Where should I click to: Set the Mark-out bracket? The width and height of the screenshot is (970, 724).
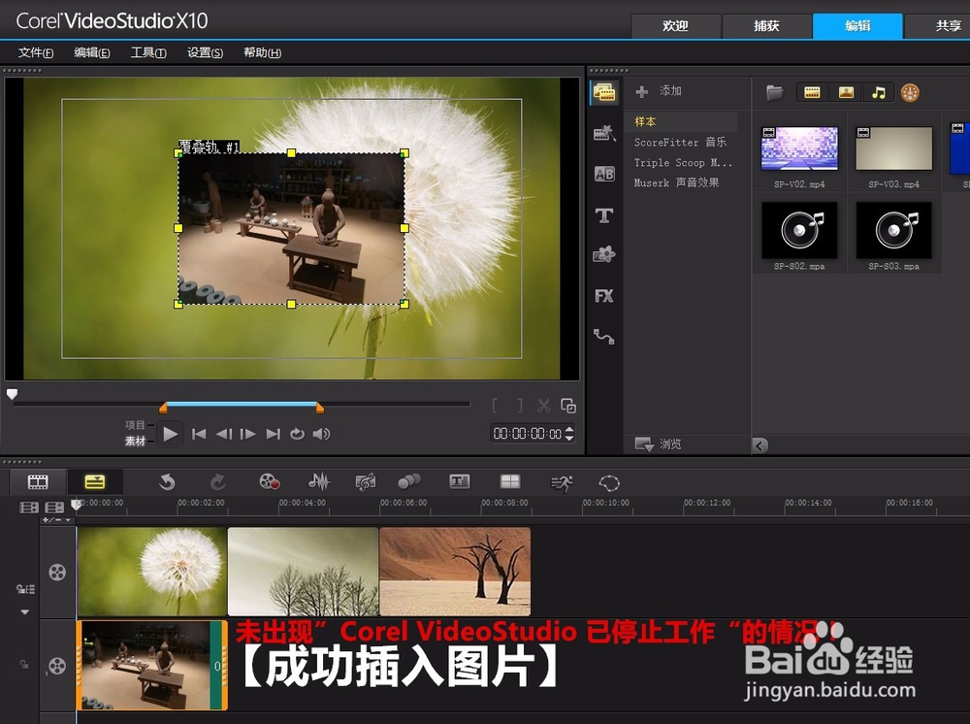pos(520,406)
